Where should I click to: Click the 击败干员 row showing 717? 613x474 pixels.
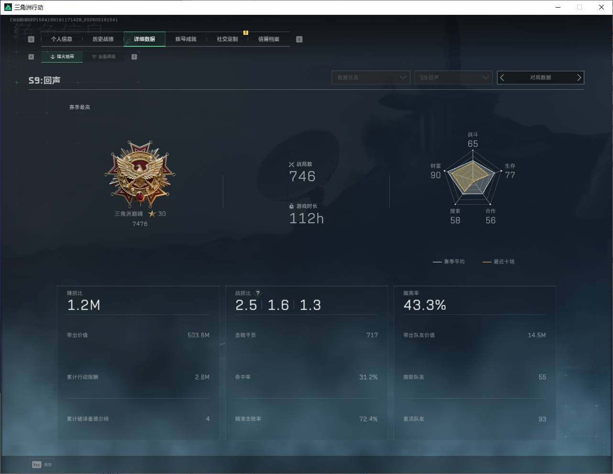pyautogui.click(x=306, y=335)
